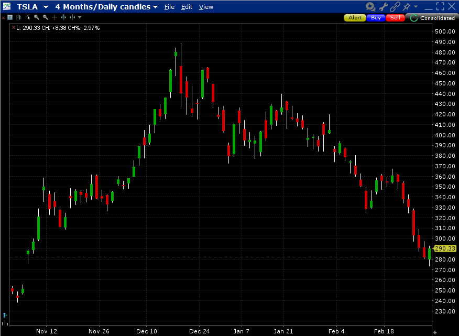The width and height of the screenshot is (459, 336).
Task: Click the chain link window-grouping icon
Action: (395, 6)
